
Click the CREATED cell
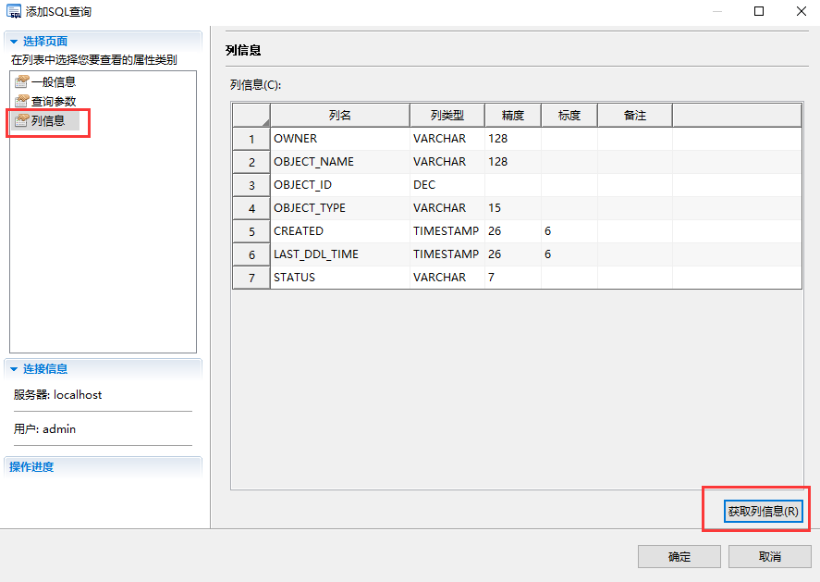(x=340, y=230)
